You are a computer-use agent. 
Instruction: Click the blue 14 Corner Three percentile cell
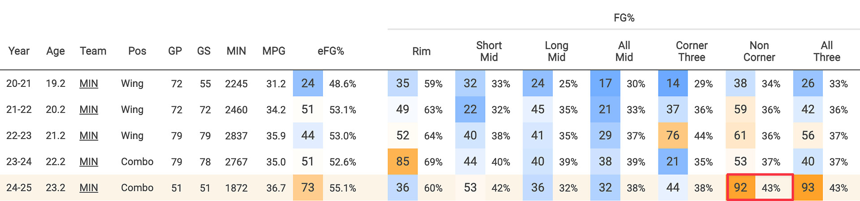pyautogui.click(x=673, y=83)
